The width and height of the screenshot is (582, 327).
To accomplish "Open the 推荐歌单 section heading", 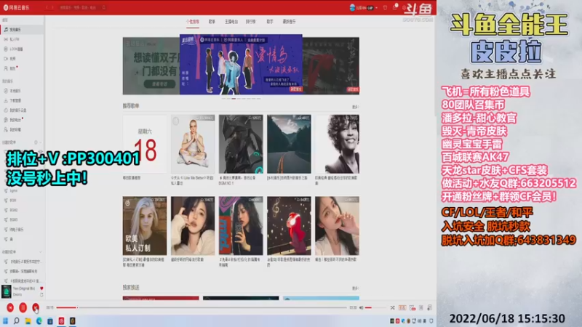I will 131,106.
